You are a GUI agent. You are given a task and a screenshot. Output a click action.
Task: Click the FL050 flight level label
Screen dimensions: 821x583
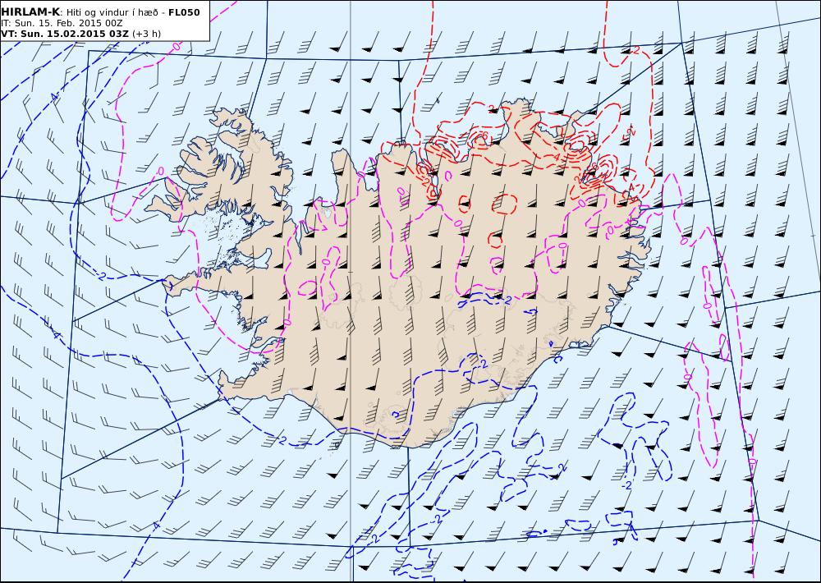pos(184,12)
